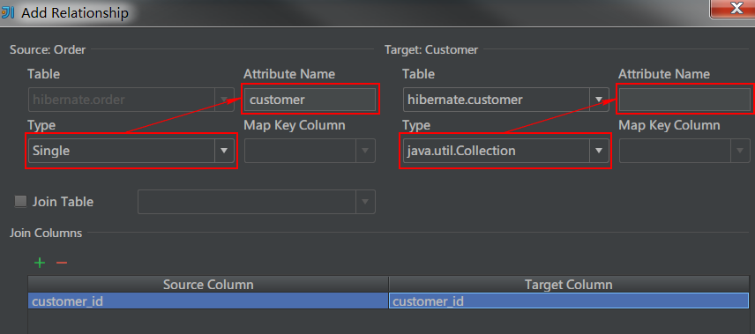The height and width of the screenshot is (334, 755).
Task: Click the source Attribute Name field customer
Action: tap(310, 100)
